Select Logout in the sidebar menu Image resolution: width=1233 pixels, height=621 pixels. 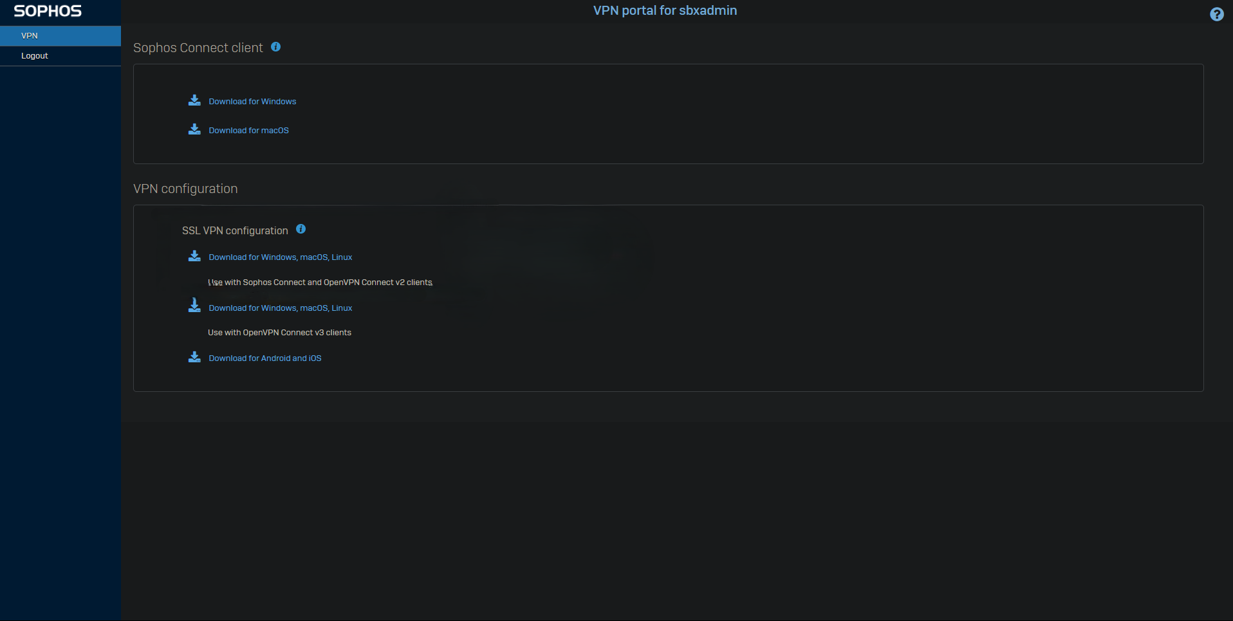[x=60, y=56]
